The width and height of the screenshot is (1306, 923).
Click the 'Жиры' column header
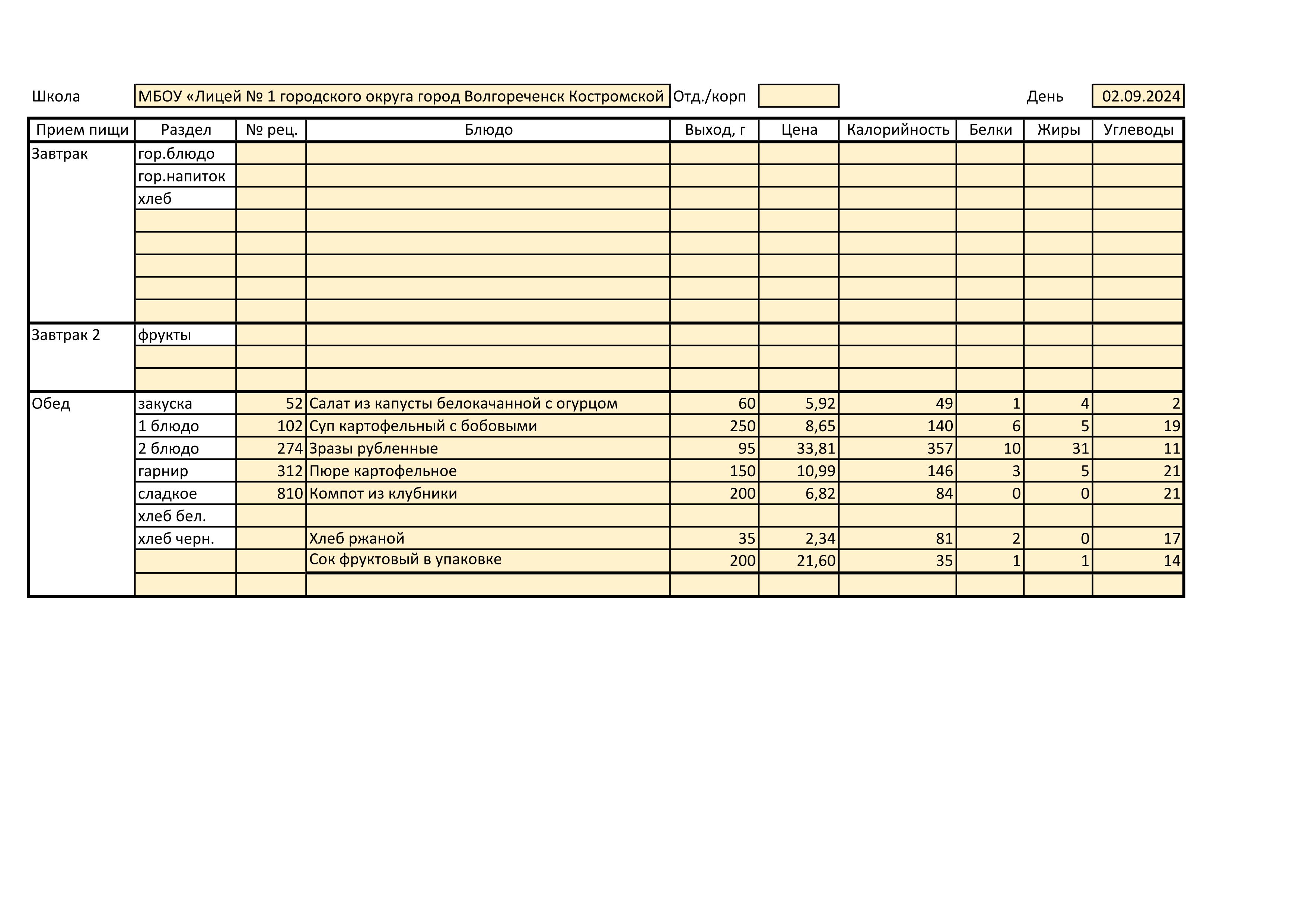click(x=1058, y=130)
